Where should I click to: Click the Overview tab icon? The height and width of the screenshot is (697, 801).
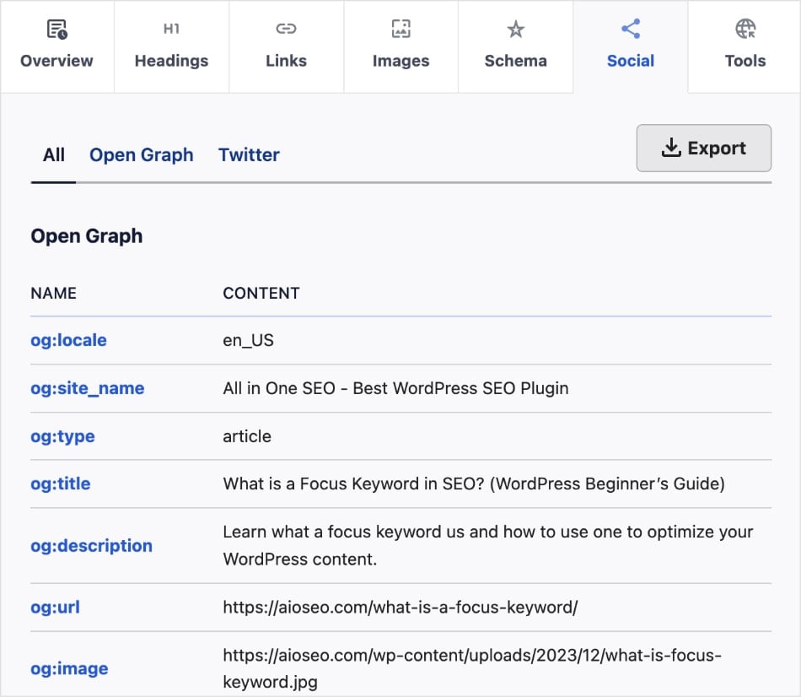tap(56, 30)
